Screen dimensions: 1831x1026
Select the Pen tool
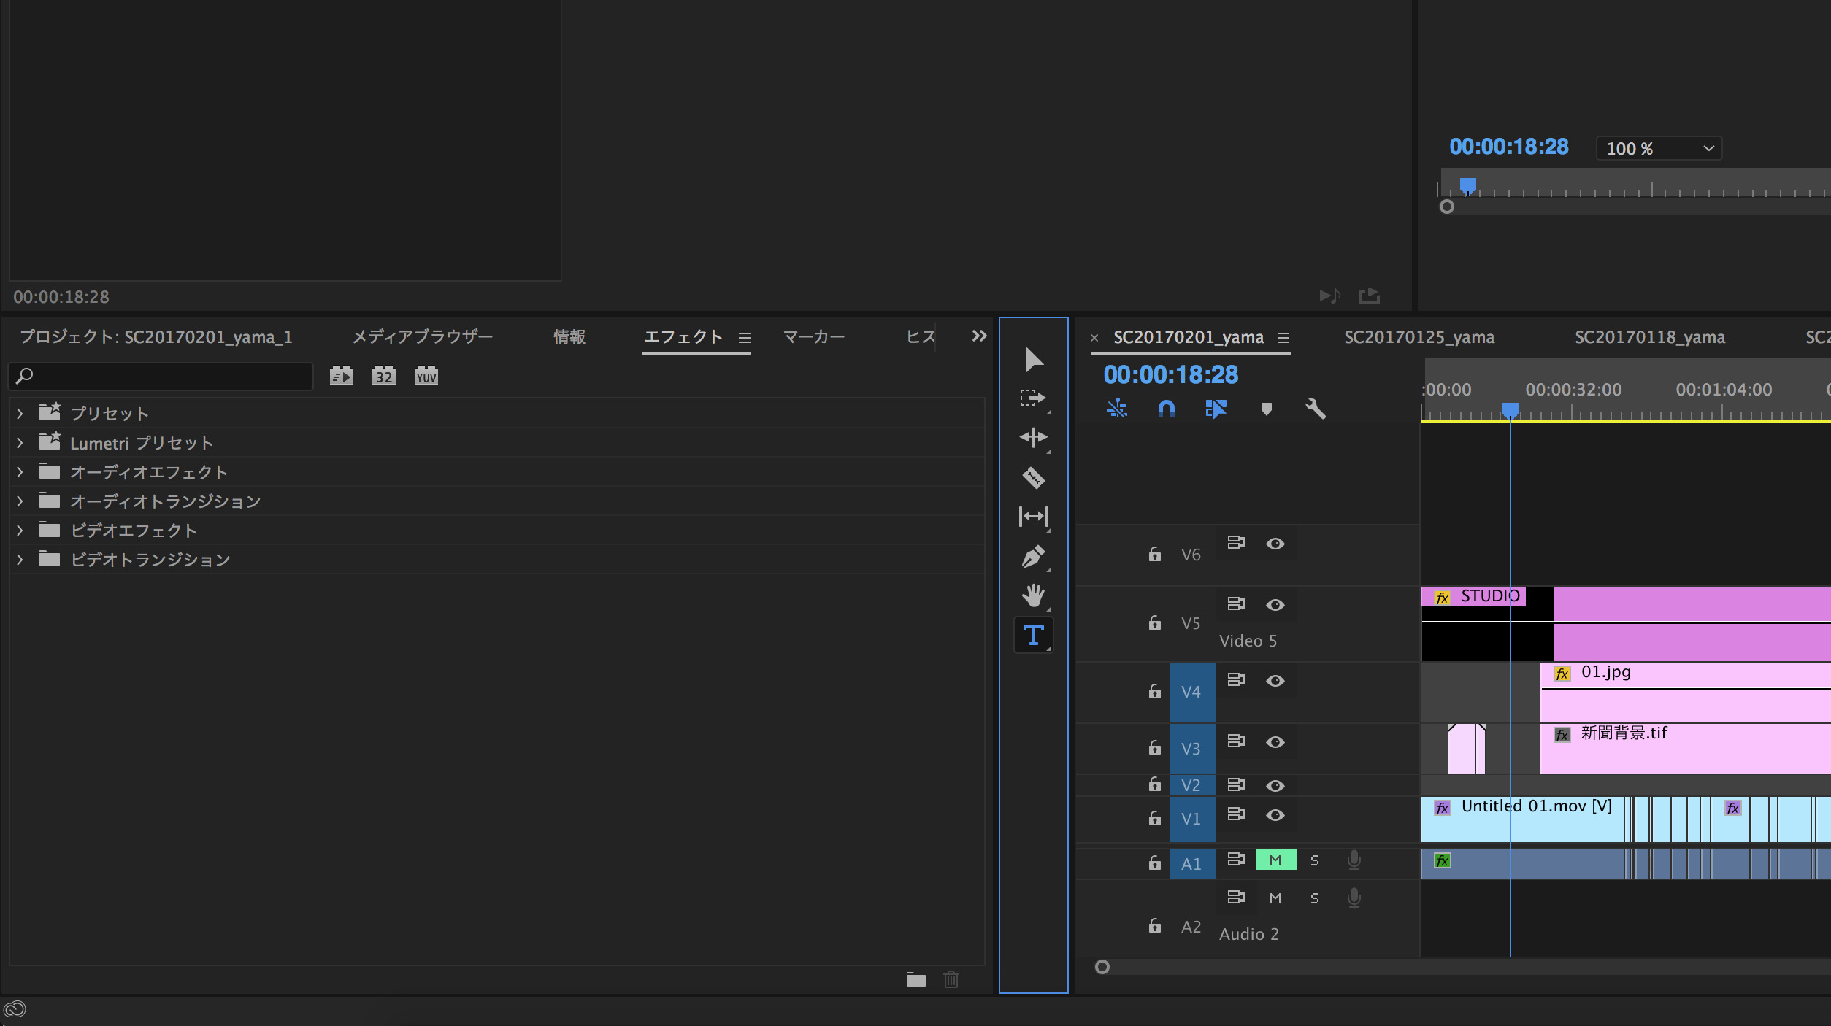(1033, 557)
